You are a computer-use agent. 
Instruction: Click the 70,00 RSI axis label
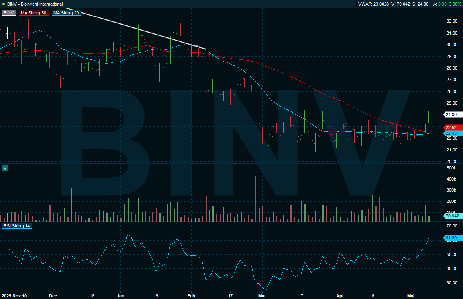(452, 226)
